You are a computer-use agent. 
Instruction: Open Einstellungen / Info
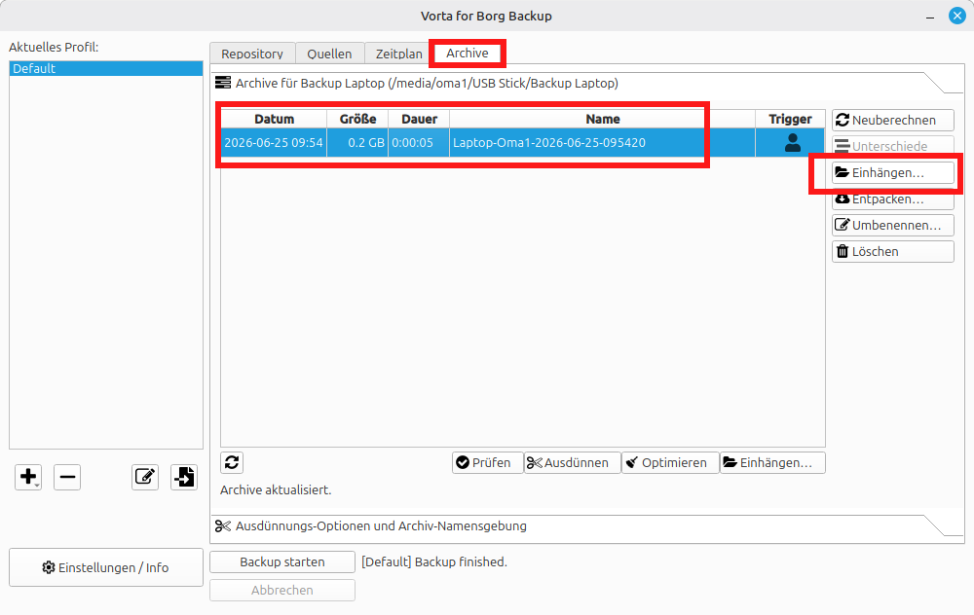pos(105,567)
